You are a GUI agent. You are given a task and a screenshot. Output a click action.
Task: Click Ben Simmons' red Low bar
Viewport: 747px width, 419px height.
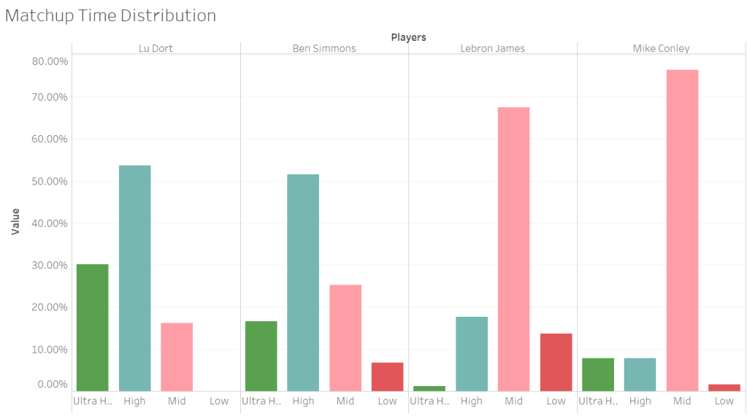(x=387, y=376)
